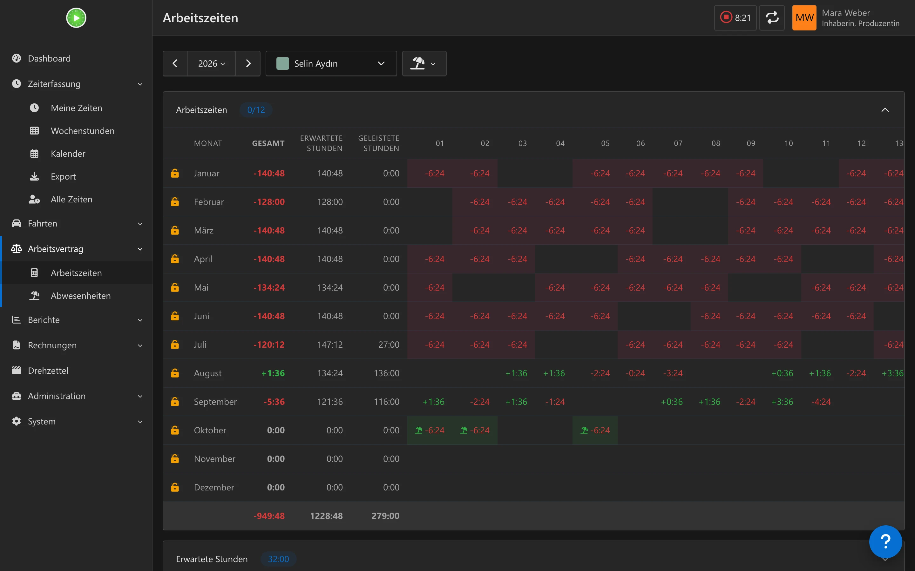
Task: Expand Berichte menu chevron
Action: point(140,320)
